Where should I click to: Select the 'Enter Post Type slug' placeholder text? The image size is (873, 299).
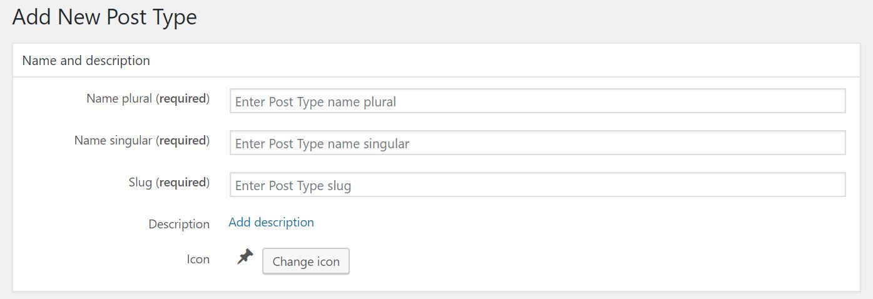[293, 186]
